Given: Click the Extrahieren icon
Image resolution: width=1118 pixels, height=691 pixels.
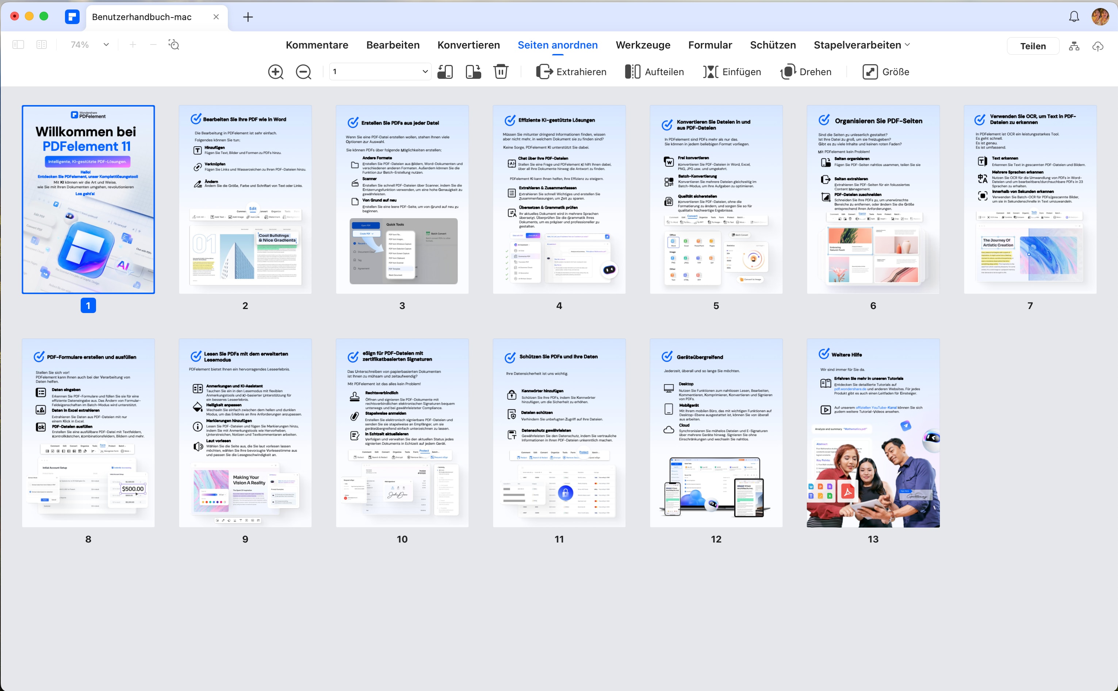Looking at the screenshot, I should point(544,72).
